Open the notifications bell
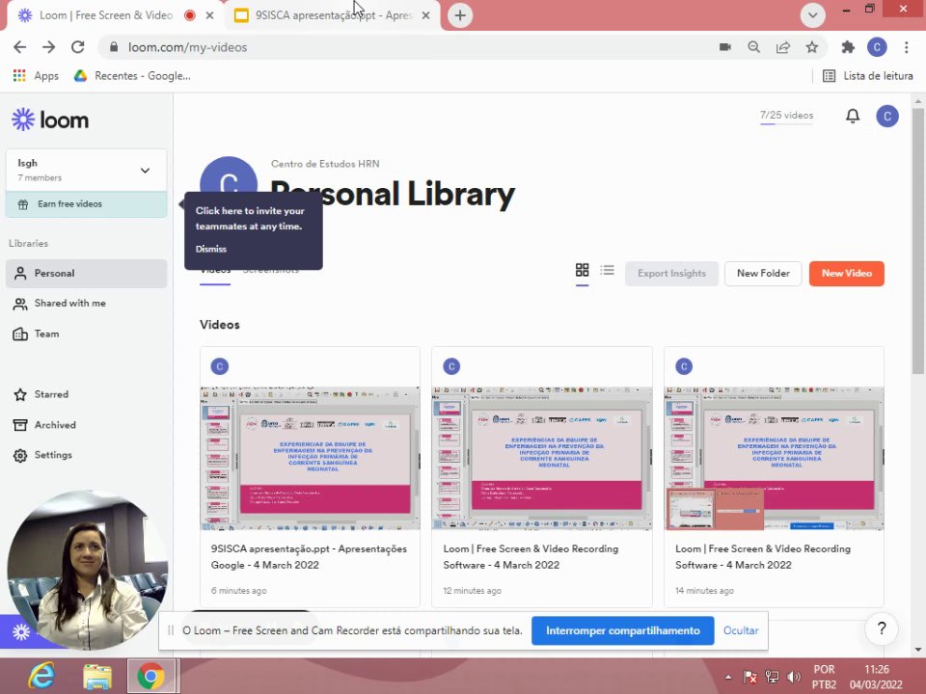The width and height of the screenshot is (926, 694). 852,116
